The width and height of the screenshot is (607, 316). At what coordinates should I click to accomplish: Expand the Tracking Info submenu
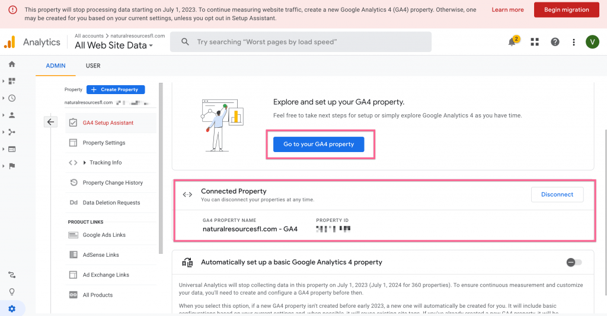[x=84, y=163]
